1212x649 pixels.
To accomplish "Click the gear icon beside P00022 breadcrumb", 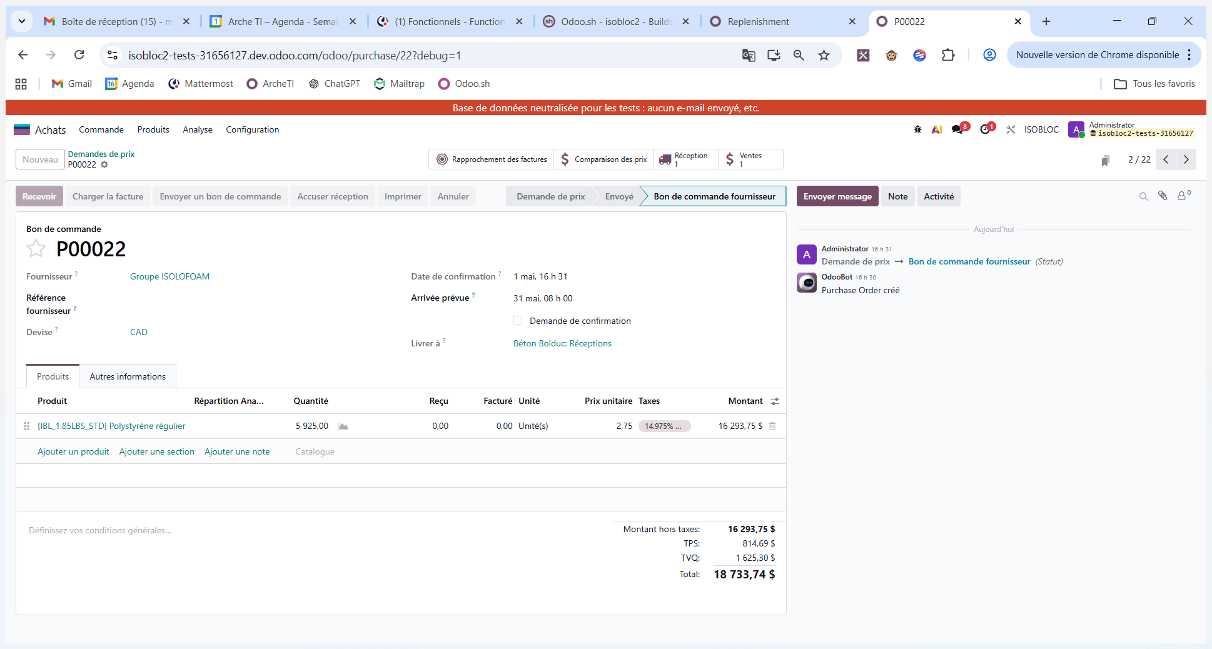I will tap(104, 164).
